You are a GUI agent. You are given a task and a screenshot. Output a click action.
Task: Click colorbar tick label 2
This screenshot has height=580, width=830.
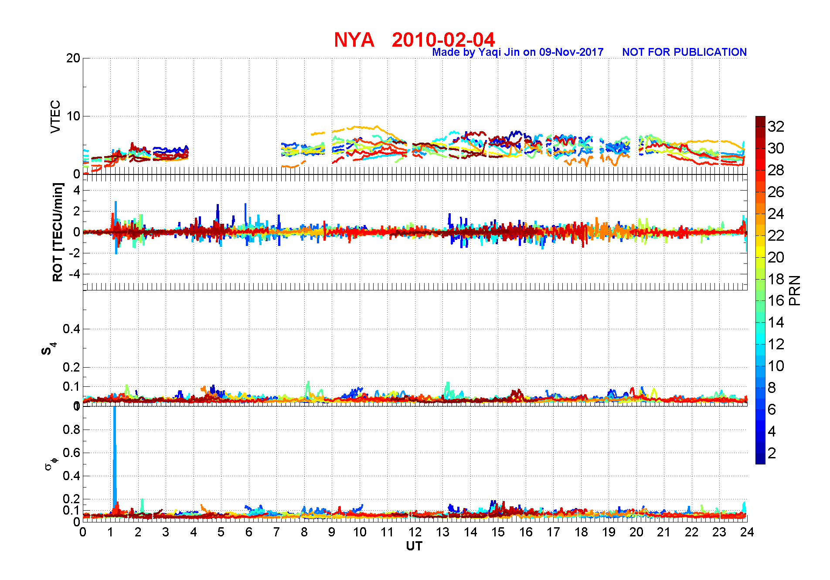pyautogui.click(x=772, y=453)
